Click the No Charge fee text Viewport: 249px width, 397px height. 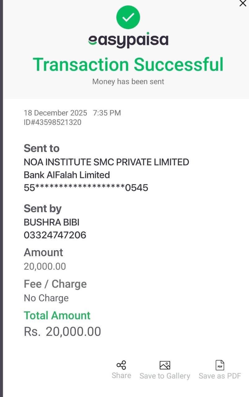coord(46,298)
